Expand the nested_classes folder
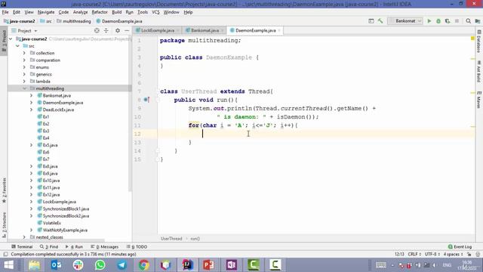Screen dimensions: 483x272 coord(24,237)
